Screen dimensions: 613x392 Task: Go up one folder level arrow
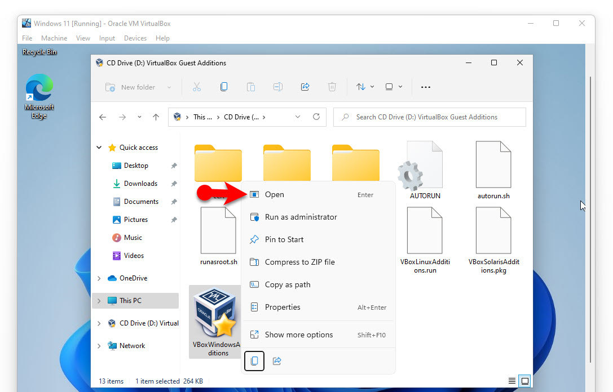156,117
